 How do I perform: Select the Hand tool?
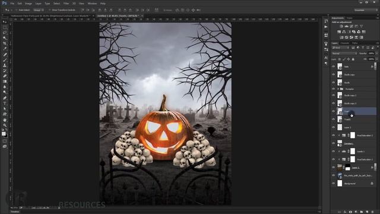[5, 120]
